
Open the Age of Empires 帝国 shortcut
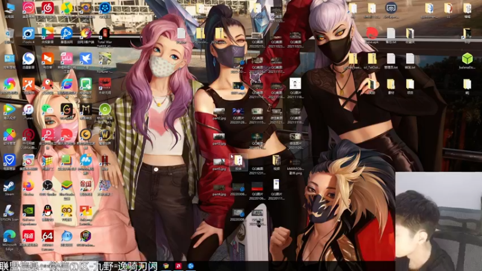pos(86,185)
